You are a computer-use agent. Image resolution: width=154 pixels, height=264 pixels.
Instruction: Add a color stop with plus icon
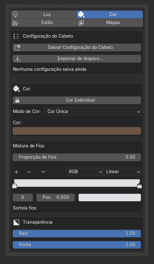point(16,172)
